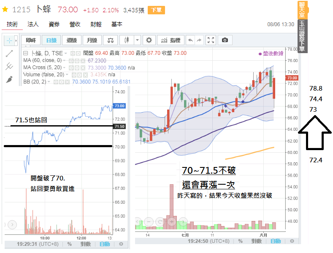
Task: Open chart style dropdown arrow
Action: [138, 40]
